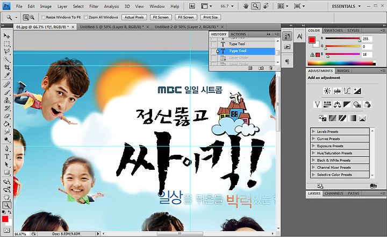Enable Zoom All Windows checkbox
This screenshot has height=237, width=387.
pos(86,17)
